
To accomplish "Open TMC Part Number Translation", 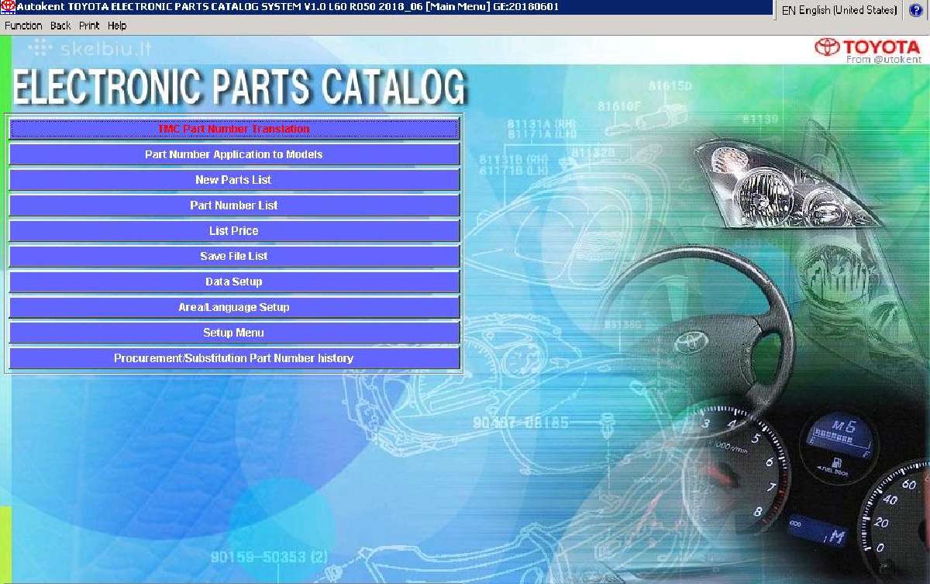I will [x=234, y=129].
